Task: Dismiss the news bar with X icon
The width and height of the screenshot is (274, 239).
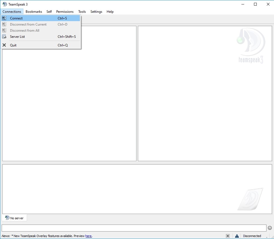Action: pyautogui.click(x=228, y=236)
